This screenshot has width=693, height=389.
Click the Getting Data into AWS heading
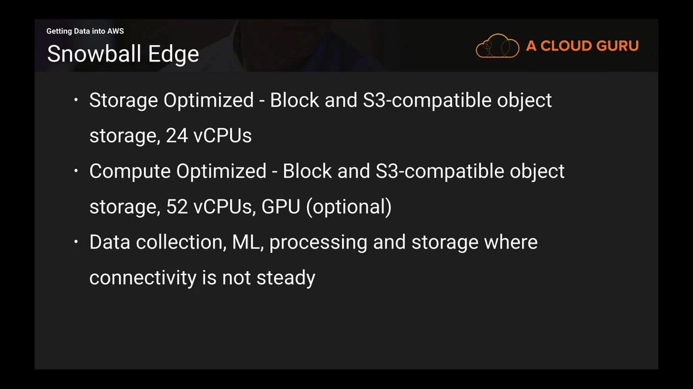pos(85,31)
